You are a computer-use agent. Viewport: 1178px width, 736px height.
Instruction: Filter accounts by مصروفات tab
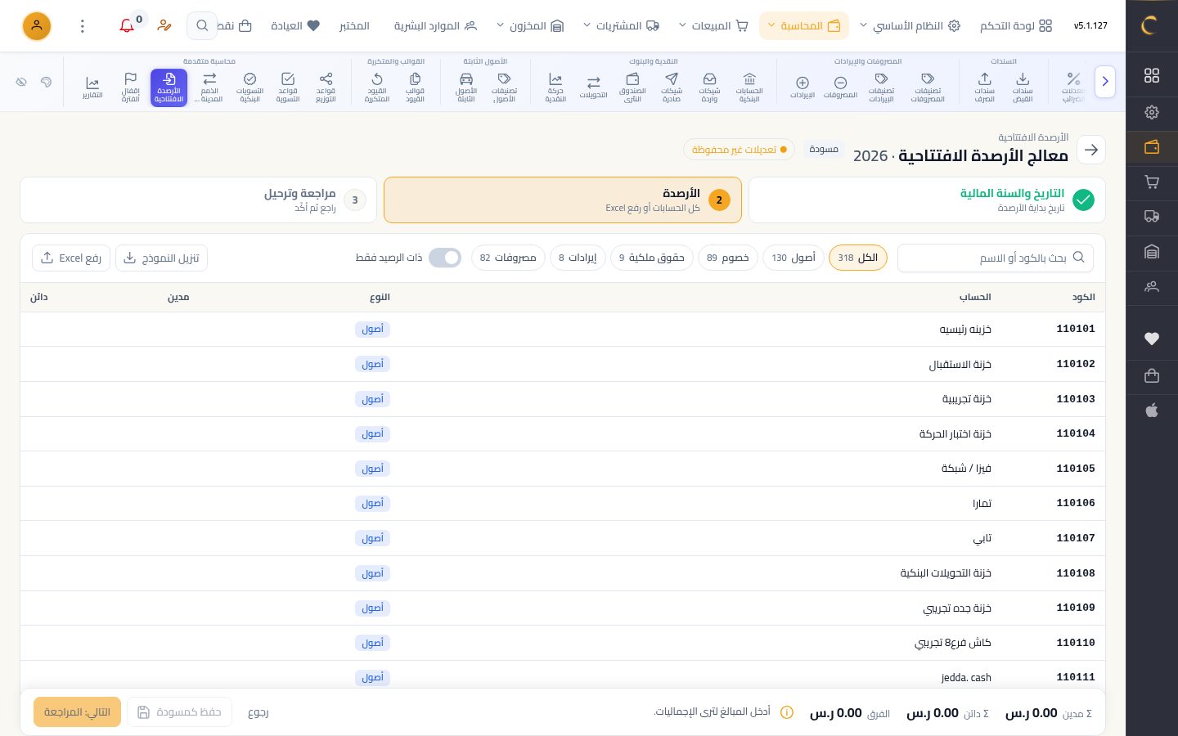point(508,258)
